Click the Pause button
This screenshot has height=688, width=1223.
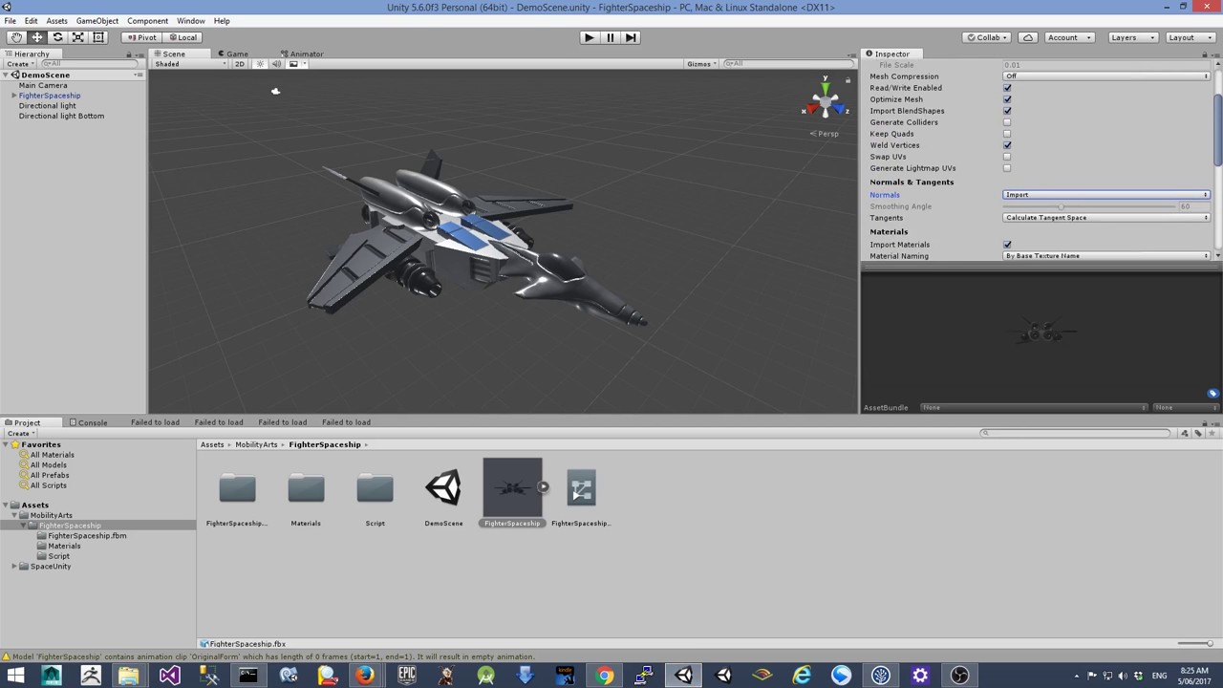tap(611, 37)
